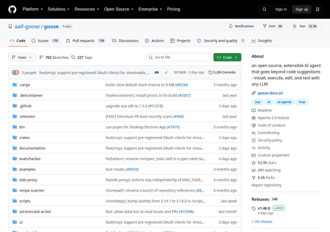330x232 pixels.
Task: Open the 227 Tags link
Action: click(82, 57)
